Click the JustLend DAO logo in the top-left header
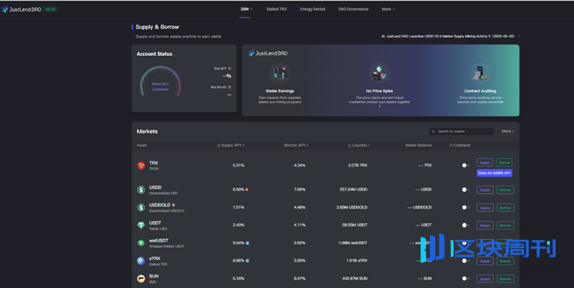This screenshot has width=574, height=288. [21, 9]
